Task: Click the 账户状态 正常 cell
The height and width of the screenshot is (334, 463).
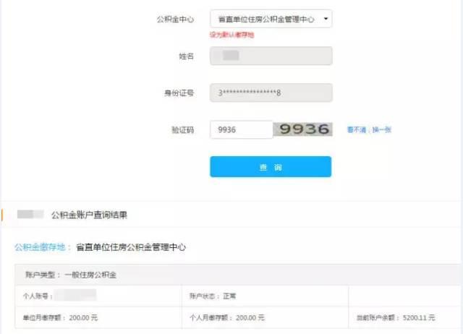Action: 266,296
